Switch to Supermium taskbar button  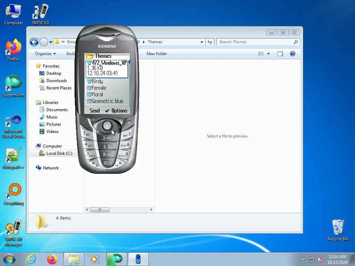click(116, 259)
